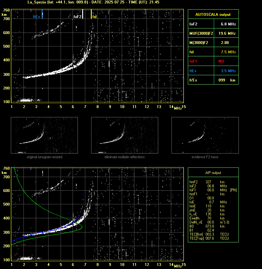Select the TEC[Bot] value '003.3'
Image resolution: width=262 pixels, height=269 pixels.
[210, 234]
